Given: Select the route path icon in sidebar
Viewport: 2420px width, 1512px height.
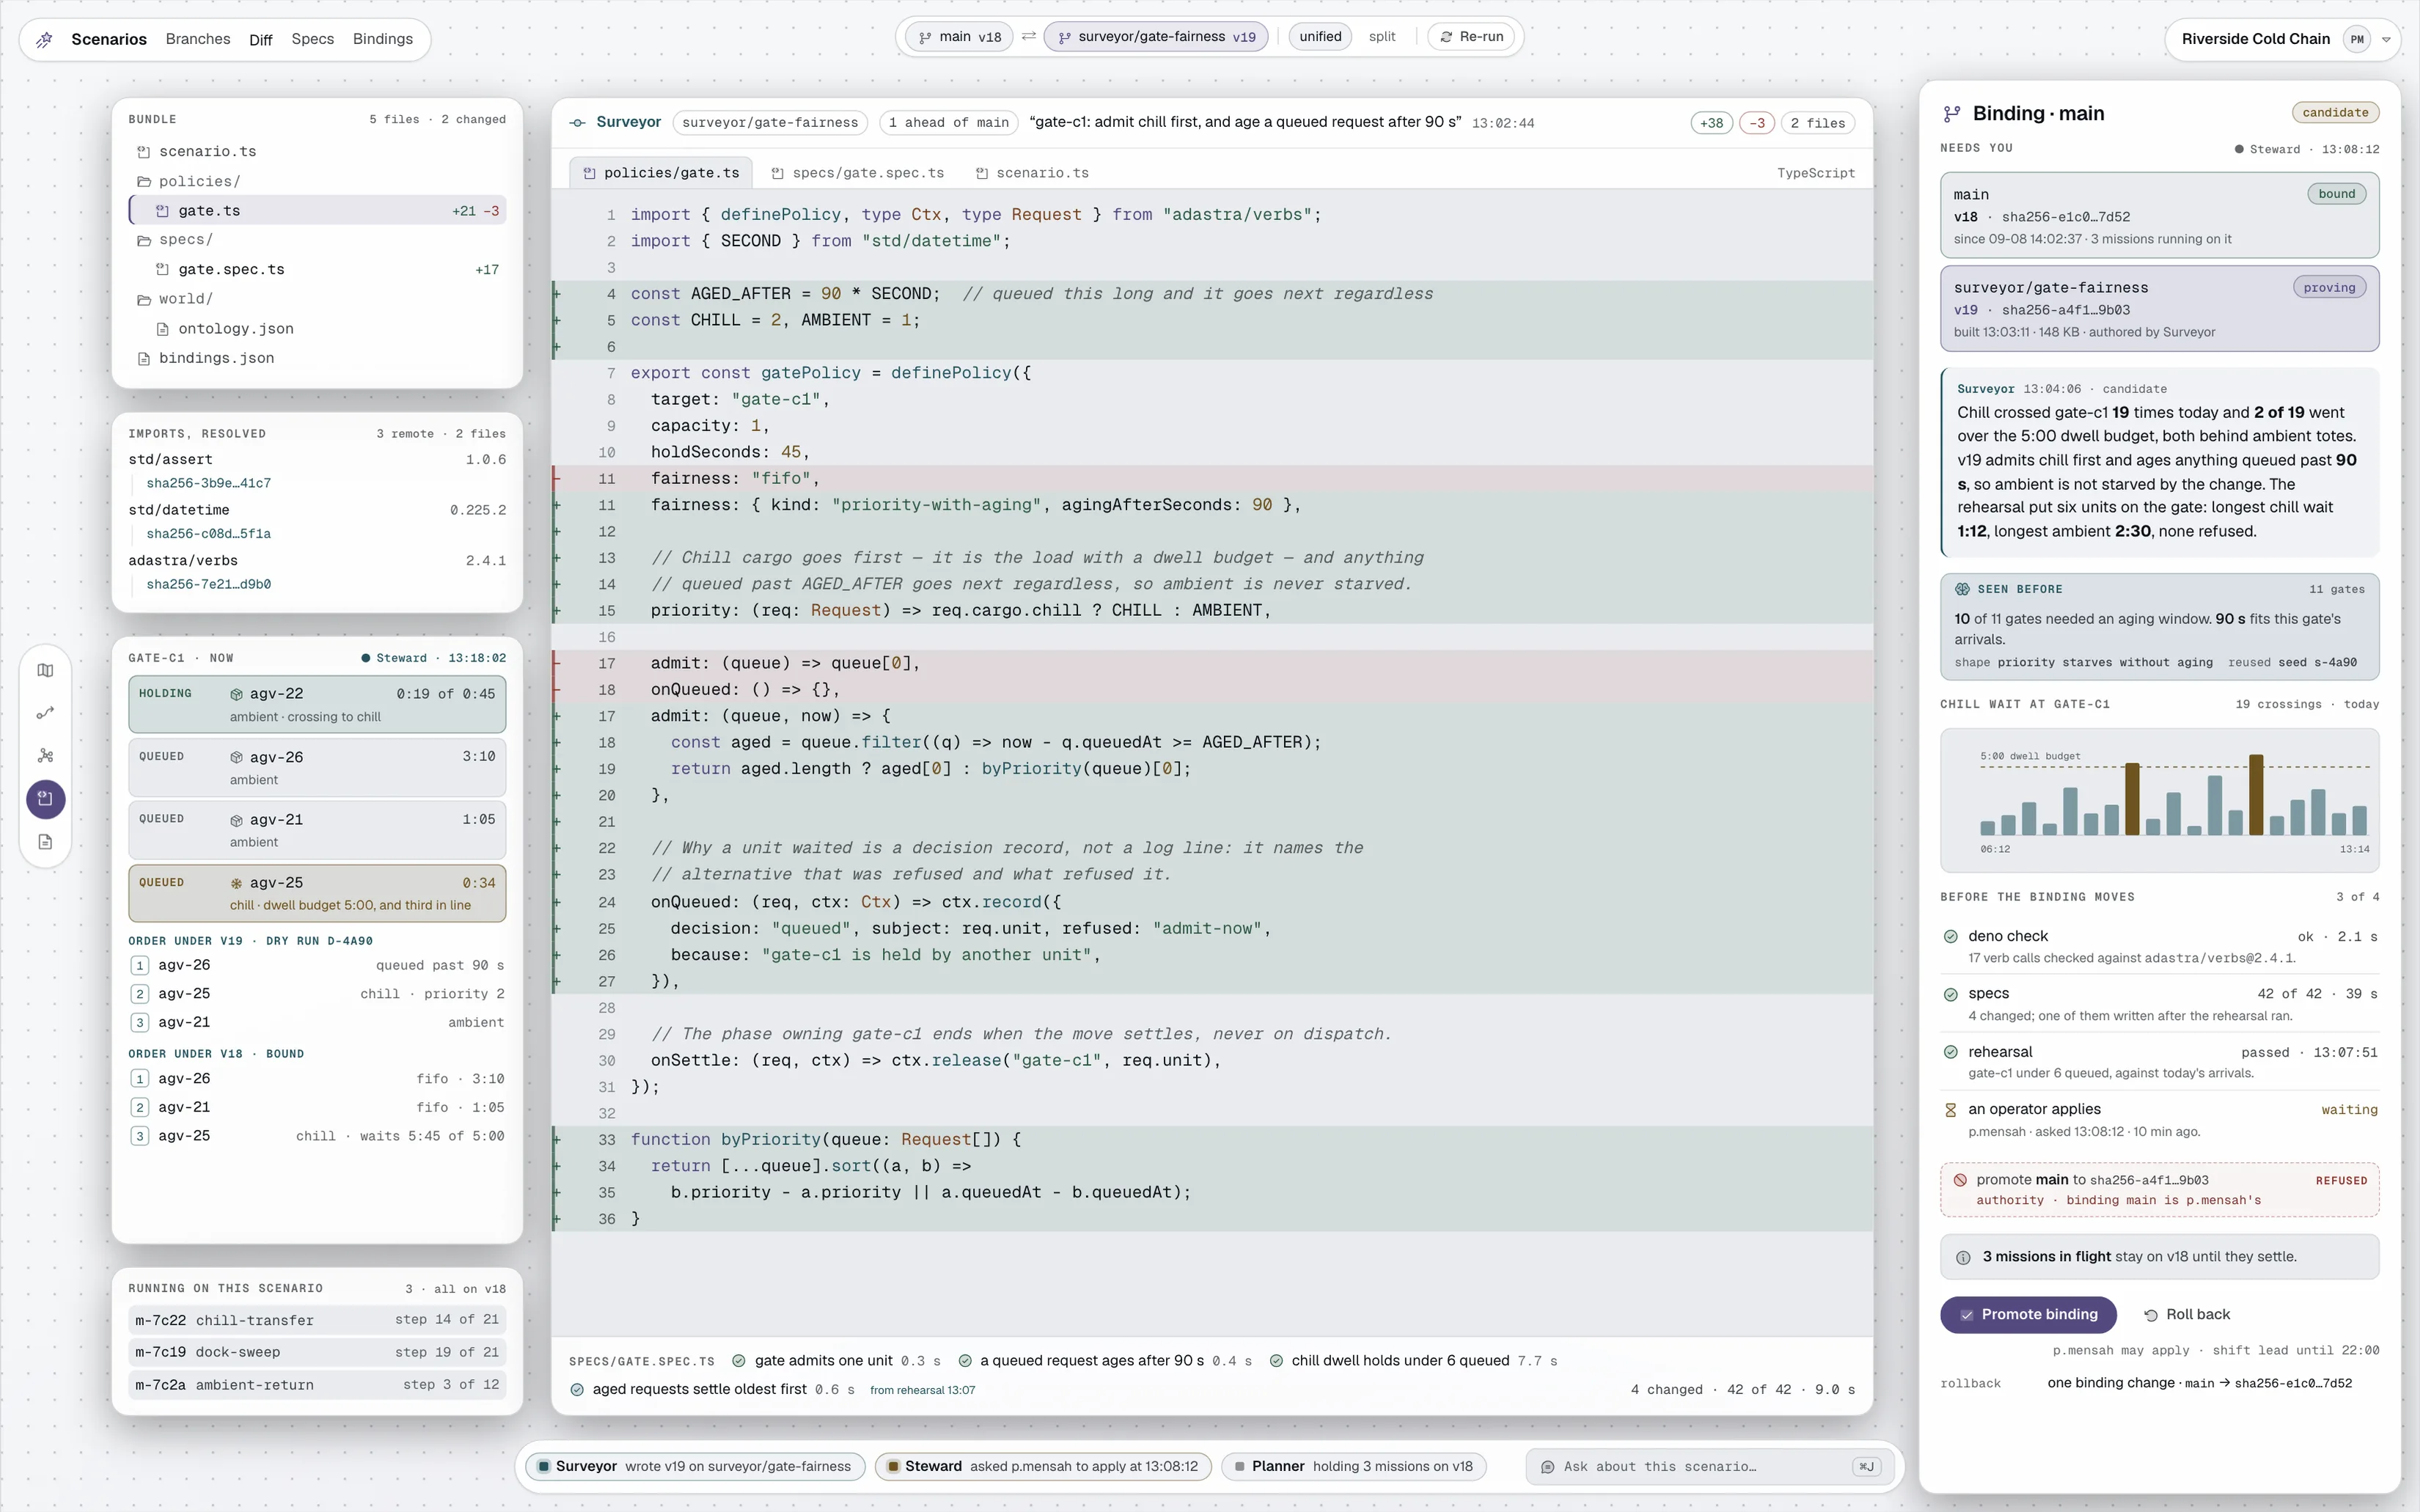Looking at the screenshot, I should point(45,713).
